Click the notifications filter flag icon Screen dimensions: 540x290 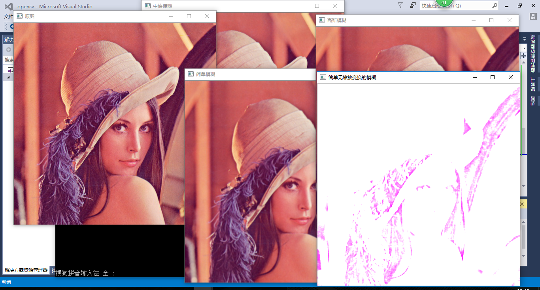pos(400,6)
